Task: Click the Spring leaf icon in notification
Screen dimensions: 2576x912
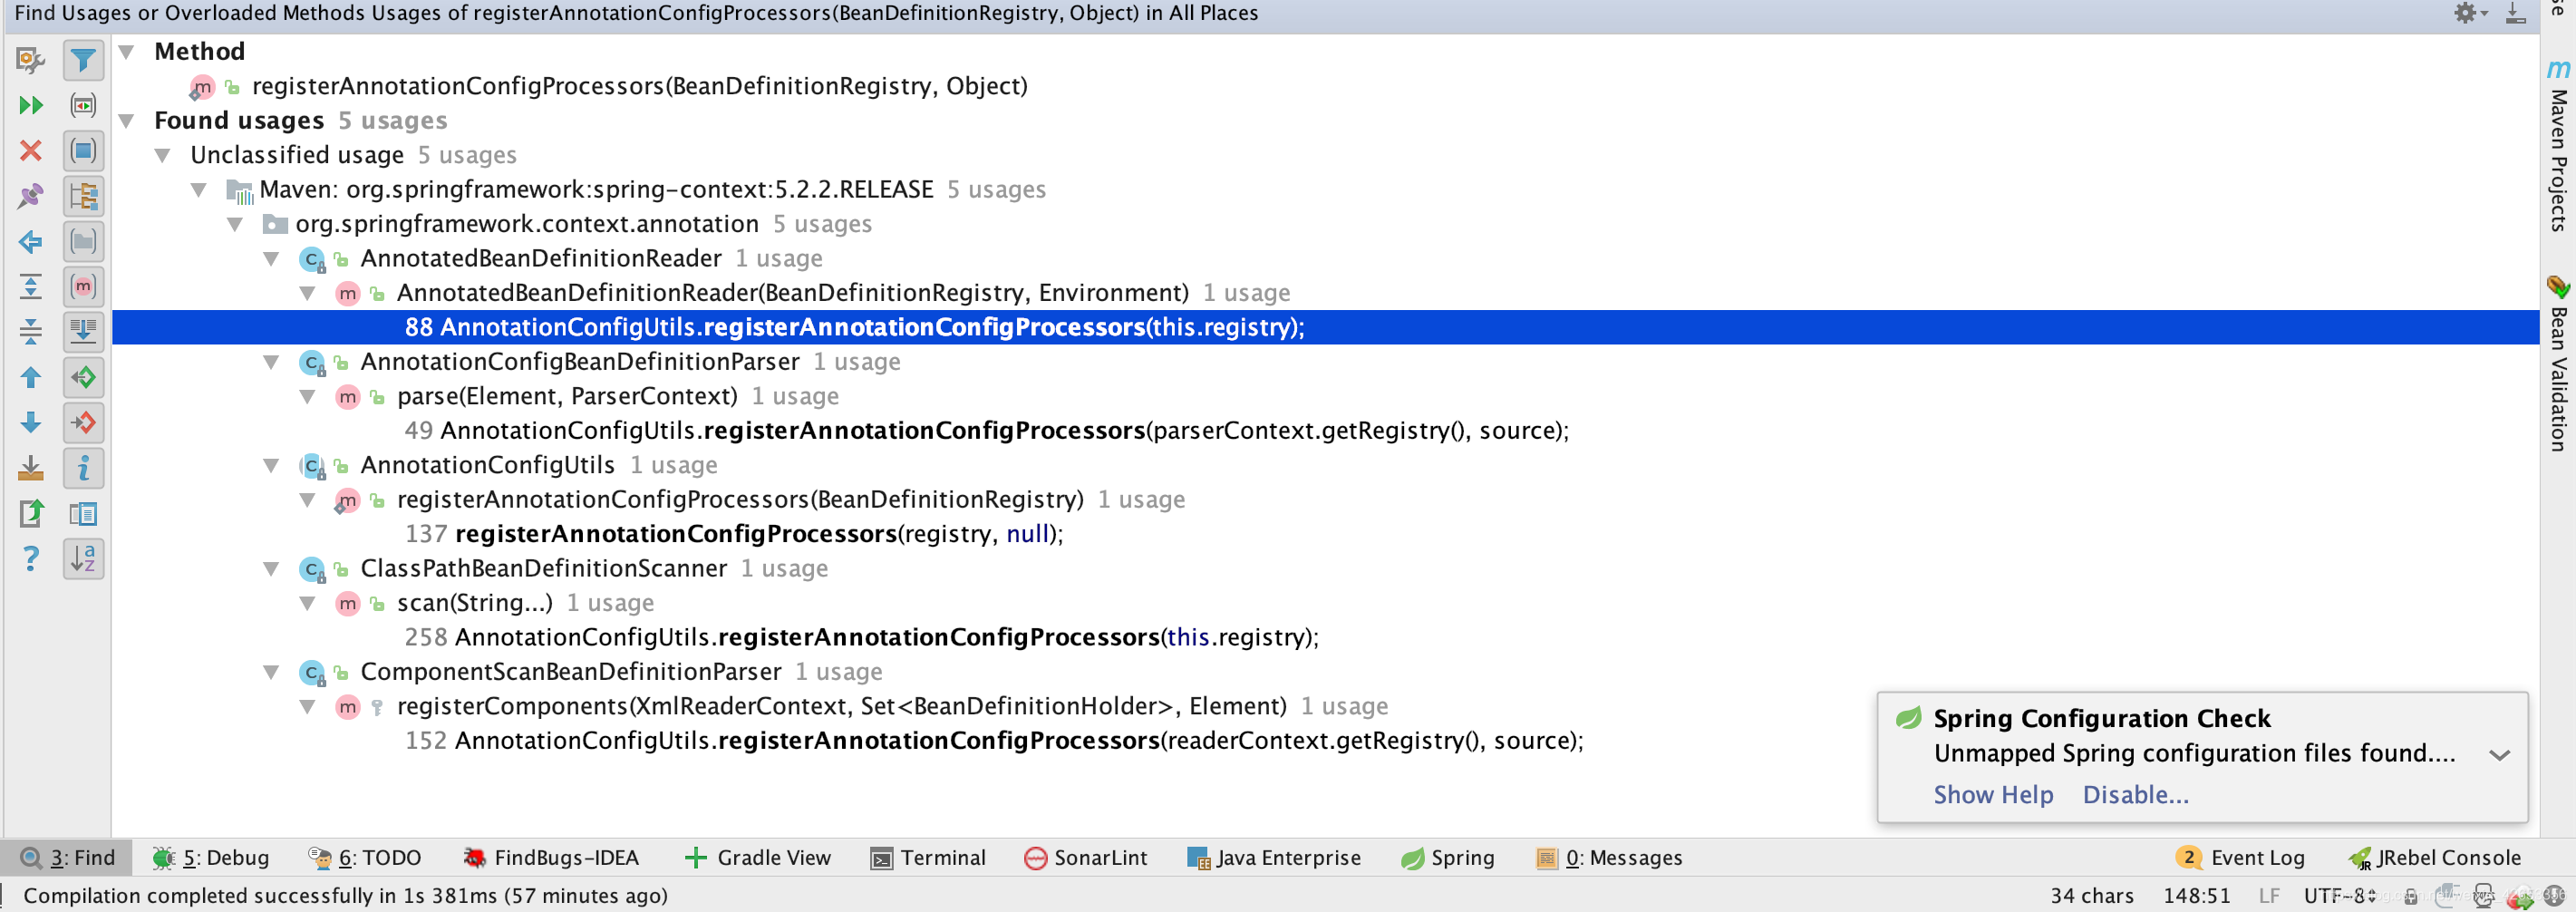Action: [1908, 718]
